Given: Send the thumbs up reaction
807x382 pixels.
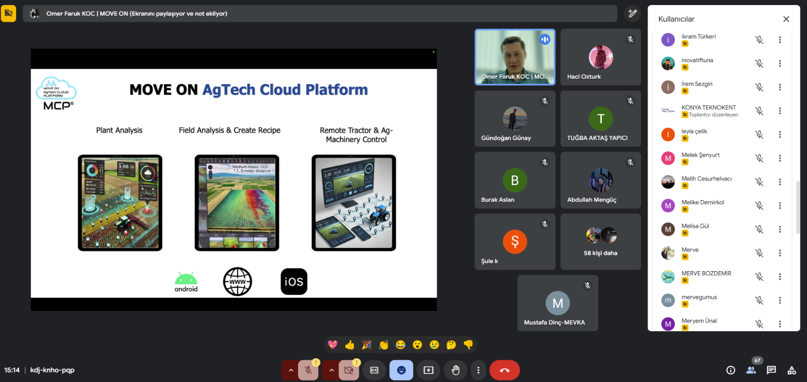Looking at the screenshot, I should pyautogui.click(x=350, y=345).
